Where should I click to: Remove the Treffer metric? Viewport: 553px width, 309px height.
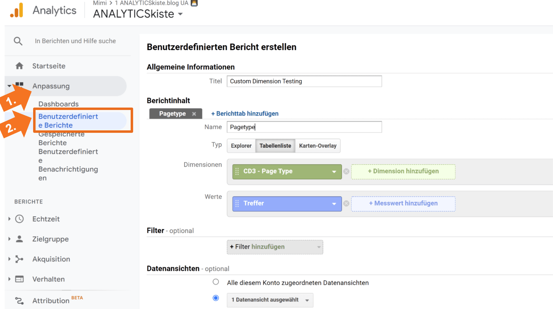346,203
